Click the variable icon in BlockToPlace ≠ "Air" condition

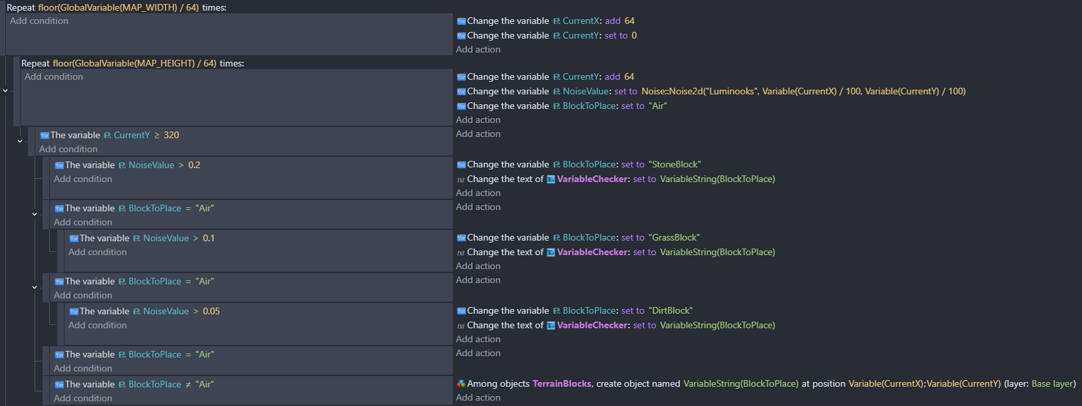(x=59, y=385)
